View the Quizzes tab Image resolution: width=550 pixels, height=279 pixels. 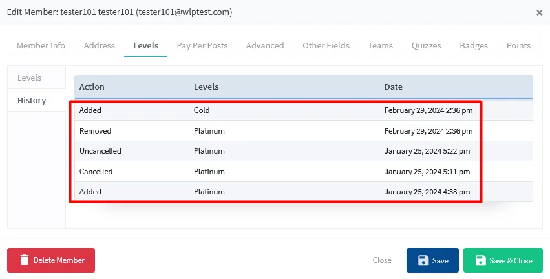pyautogui.click(x=426, y=45)
